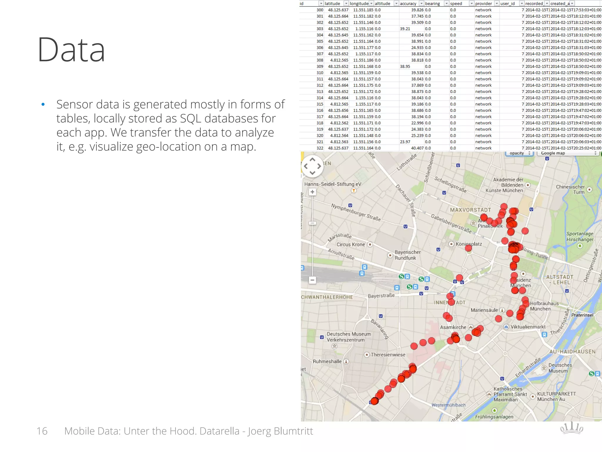Image resolution: width=602 pixels, height=452 pixels.
Task: Click the Circus Krone point-of-interest icon
Action: (370, 244)
